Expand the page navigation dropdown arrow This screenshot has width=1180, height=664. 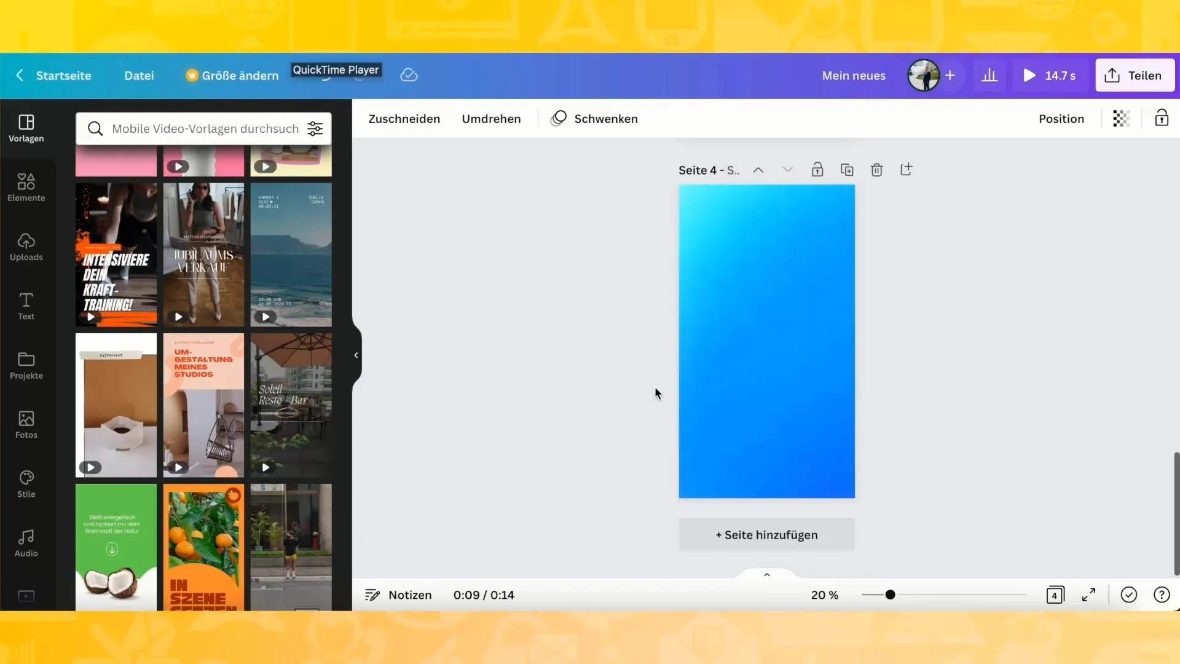pos(786,170)
